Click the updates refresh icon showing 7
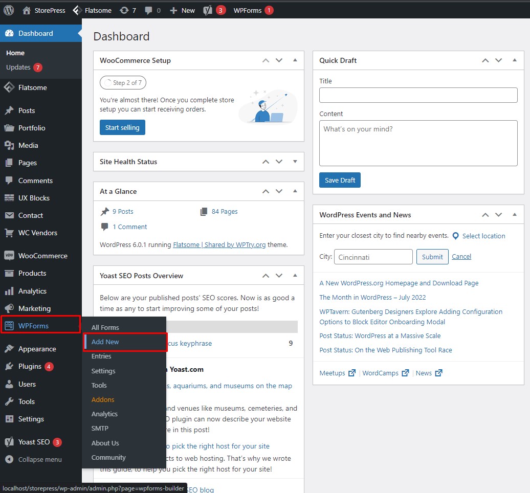Image resolution: width=530 pixels, height=493 pixels. point(124,10)
